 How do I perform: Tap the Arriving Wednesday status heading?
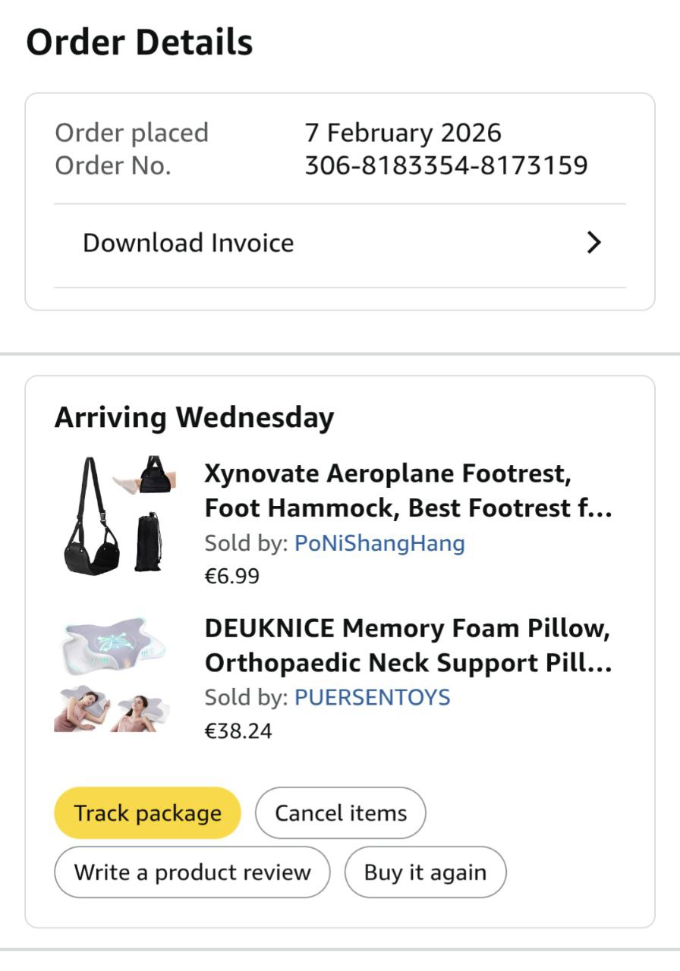click(x=194, y=418)
